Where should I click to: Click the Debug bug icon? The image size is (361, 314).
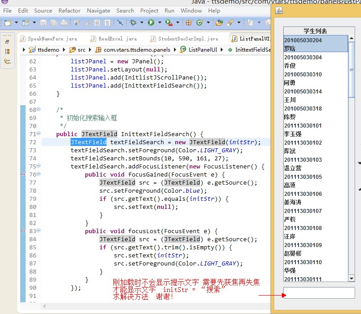coord(134,22)
